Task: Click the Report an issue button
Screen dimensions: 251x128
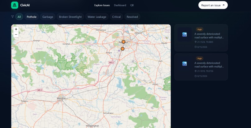Action: pyautogui.click(x=213, y=5)
